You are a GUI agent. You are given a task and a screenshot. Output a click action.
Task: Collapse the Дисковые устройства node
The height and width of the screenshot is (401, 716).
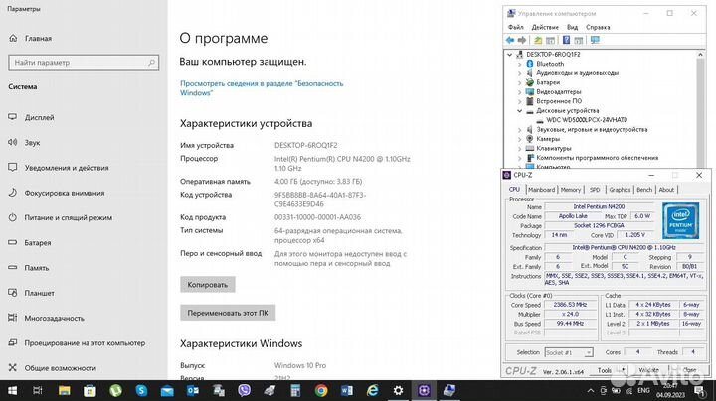pyautogui.click(x=519, y=111)
